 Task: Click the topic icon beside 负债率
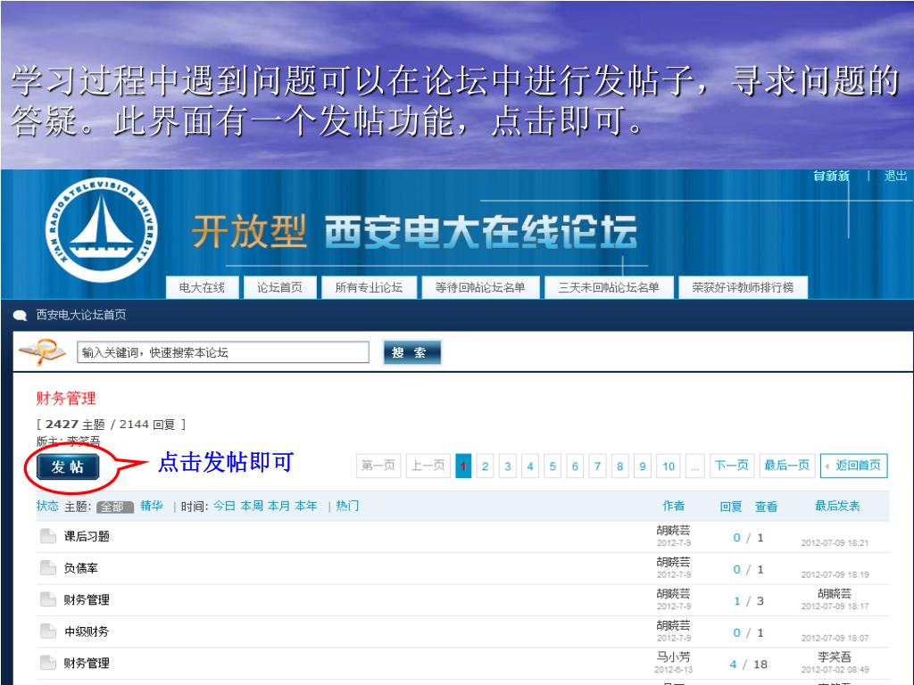48,567
